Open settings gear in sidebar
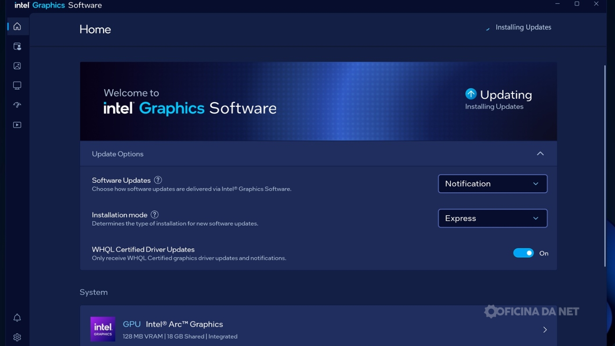This screenshot has width=615, height=346. (x=17, y=337)
